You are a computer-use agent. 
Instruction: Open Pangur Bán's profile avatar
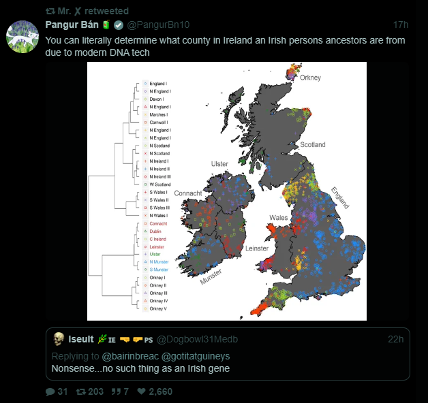pyautogui.click(x=22, y=37)
